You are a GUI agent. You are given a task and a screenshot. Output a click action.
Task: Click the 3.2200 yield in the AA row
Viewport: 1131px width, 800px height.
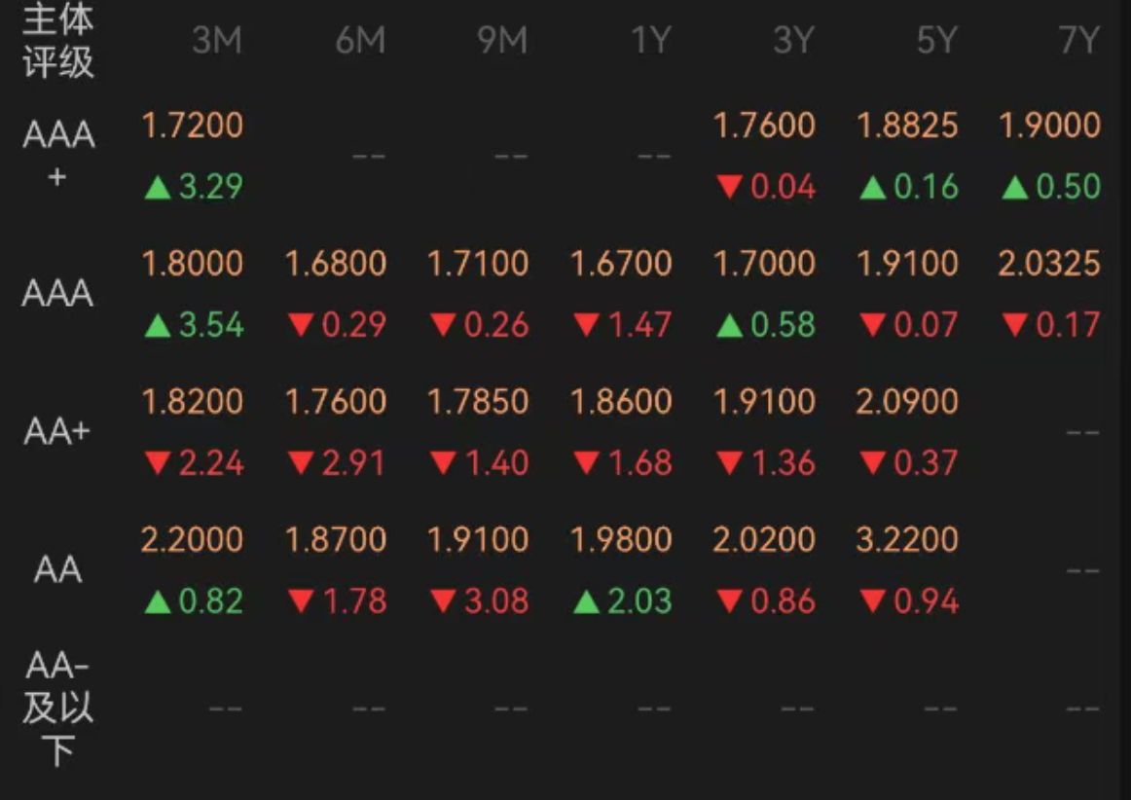[x=907, y=539]
